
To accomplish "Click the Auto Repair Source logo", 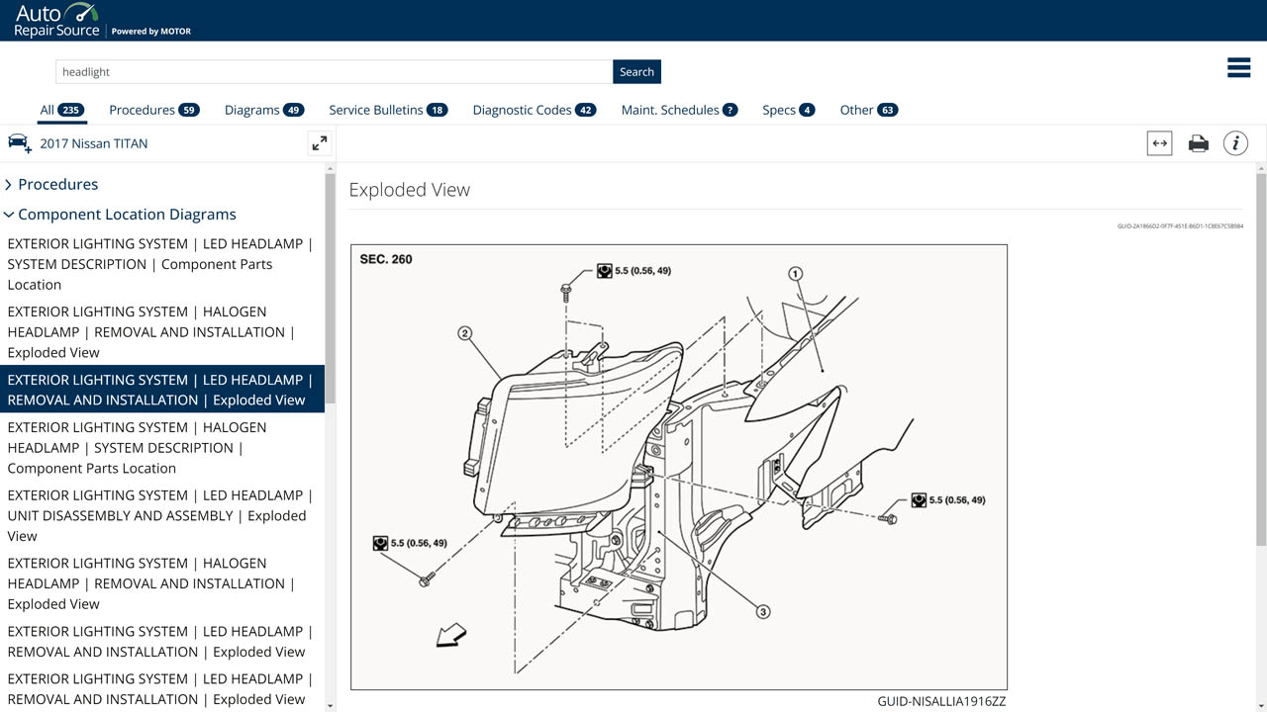I will point(57,20).
